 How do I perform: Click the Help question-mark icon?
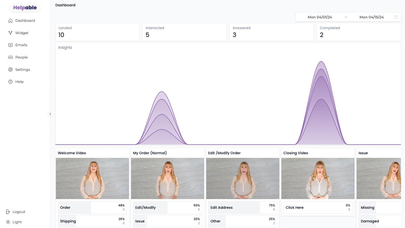coord(10,82)
